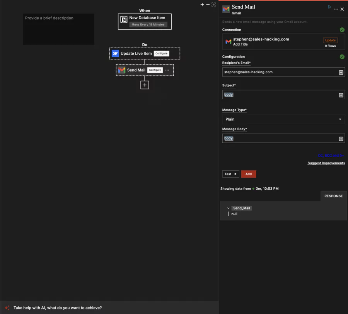Click the Webflow icon on Update Live Item
Viewport: 348px width, 314px height.
[115, 53]
